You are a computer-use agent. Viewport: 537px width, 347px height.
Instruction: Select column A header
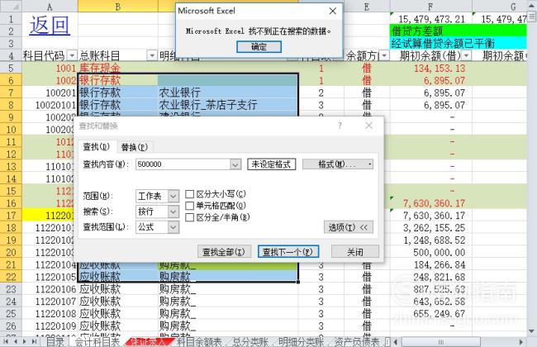50,6
